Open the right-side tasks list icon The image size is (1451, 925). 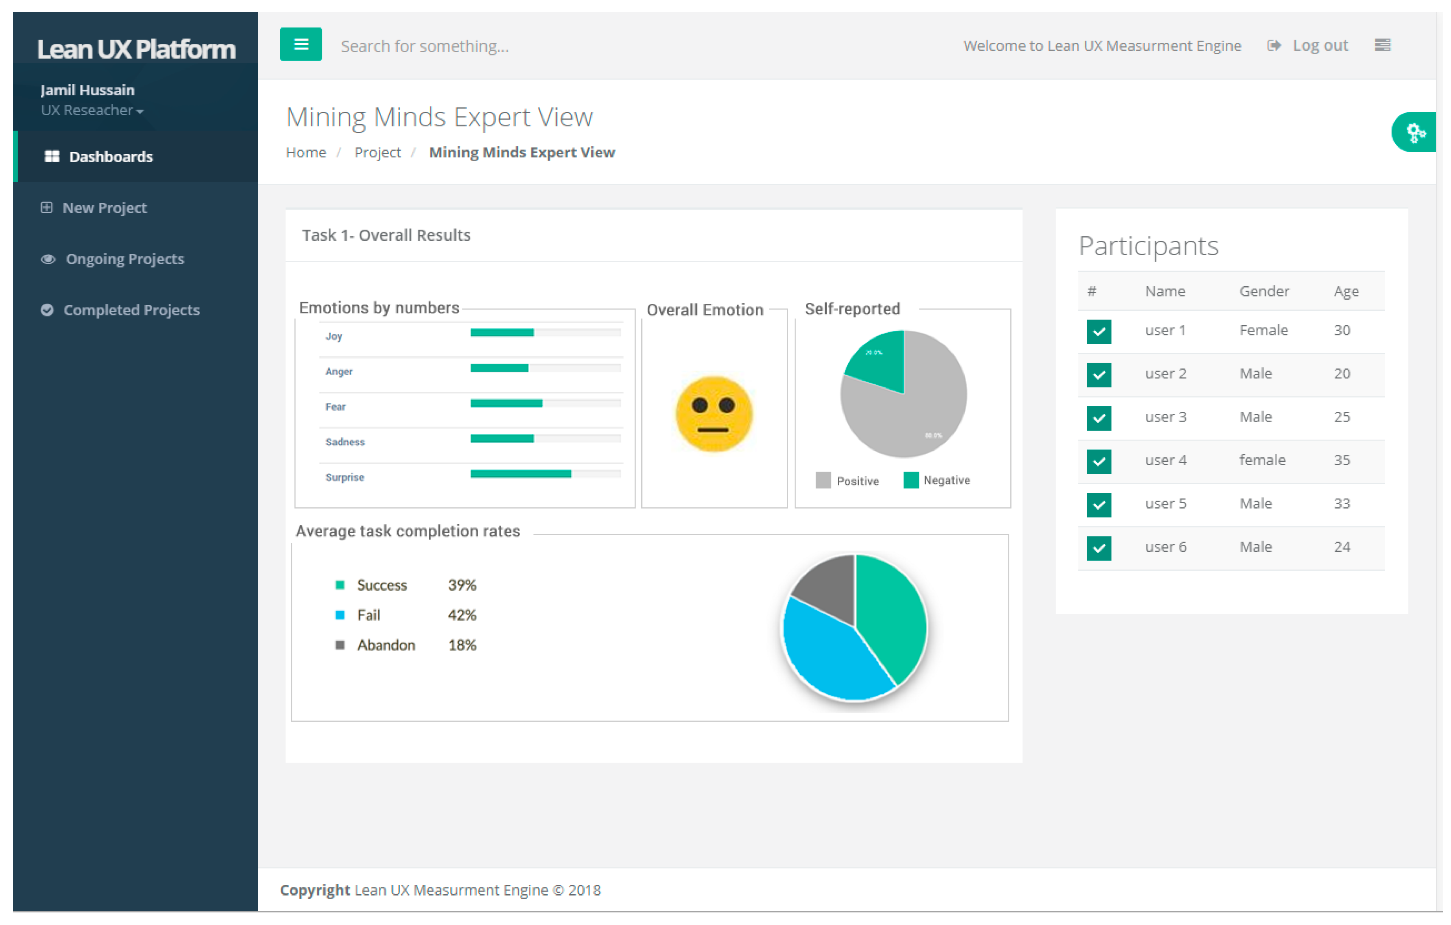(1382, 45)
